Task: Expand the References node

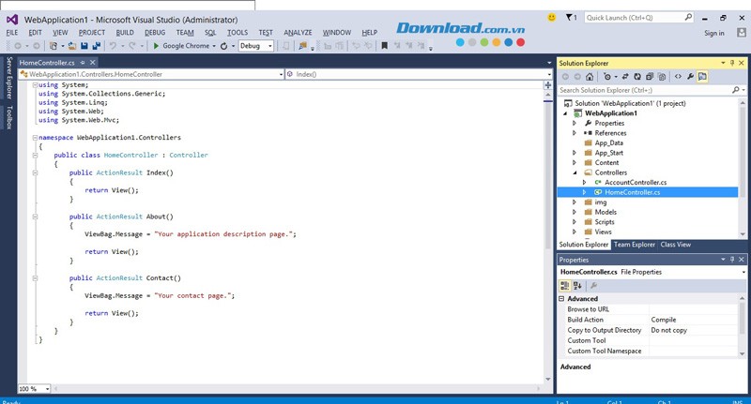Action: click(575, 133)
